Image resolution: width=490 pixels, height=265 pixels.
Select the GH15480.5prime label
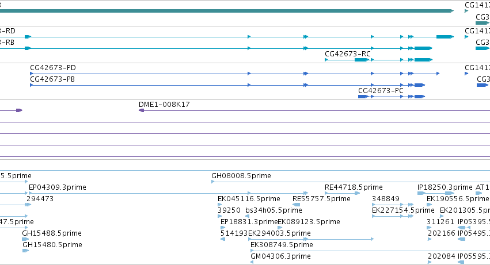tap(52, 245)
